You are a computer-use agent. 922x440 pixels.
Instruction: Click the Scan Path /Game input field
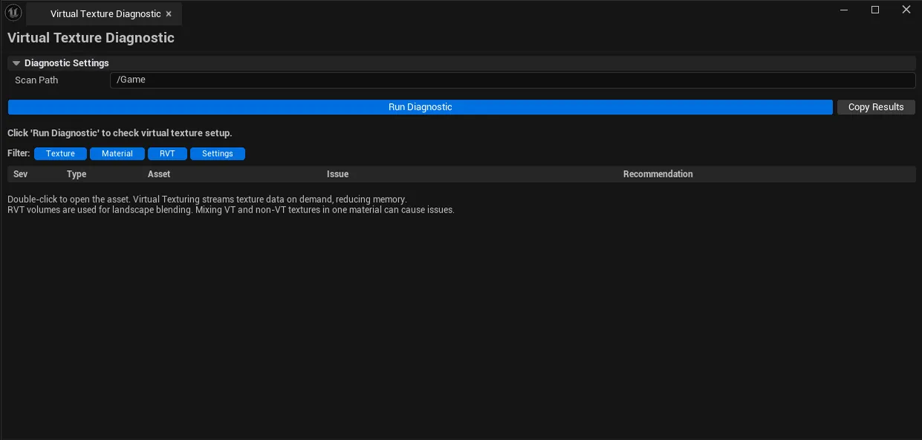click(x=513, y=80)
